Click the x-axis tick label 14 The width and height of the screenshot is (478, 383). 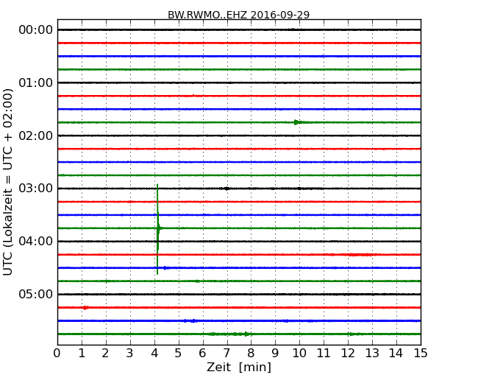click(x=396, y=354)
